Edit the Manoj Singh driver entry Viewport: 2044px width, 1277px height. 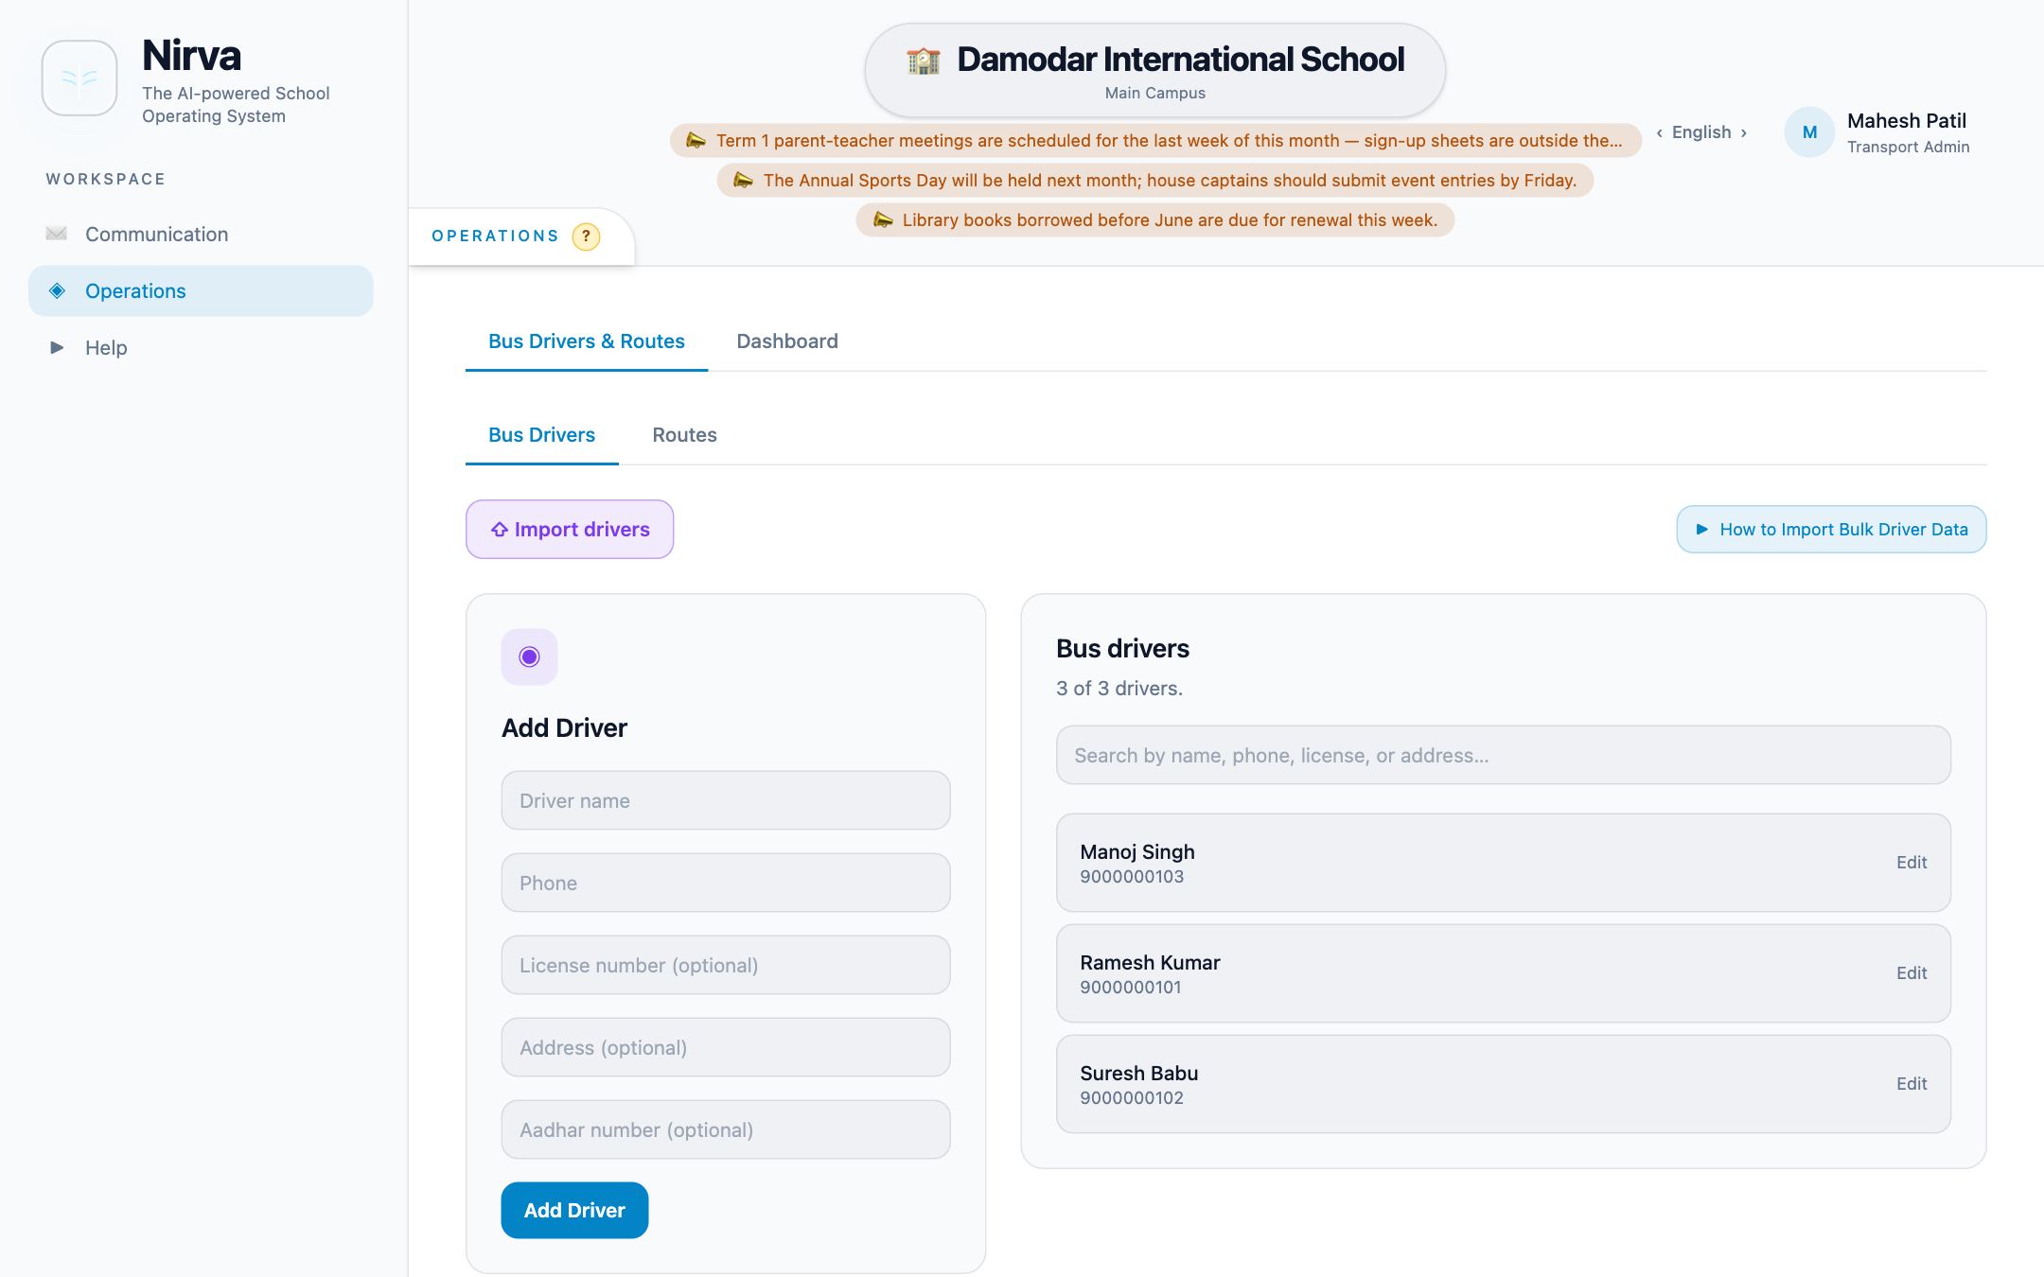(1912, 863)
